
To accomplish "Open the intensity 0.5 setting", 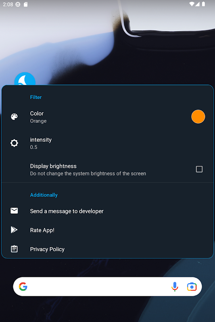I will point(107,143).
